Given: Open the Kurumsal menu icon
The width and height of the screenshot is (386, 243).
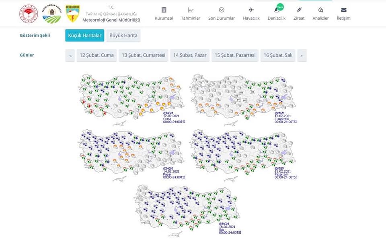Looking at the screenshot, I should 164,10.
